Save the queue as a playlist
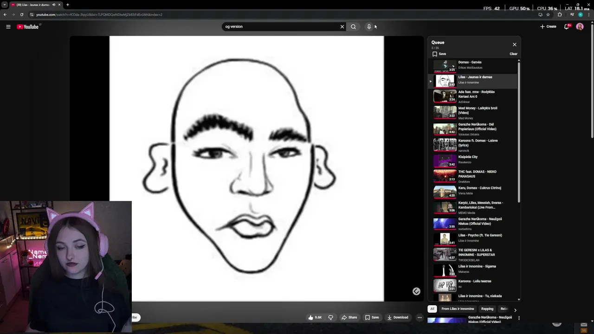Image resolution: width=594 pixels, height=334 pixels. [x=439, y=54]
